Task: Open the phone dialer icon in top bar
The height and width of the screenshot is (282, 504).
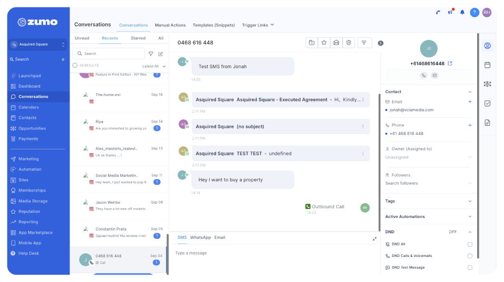Action: click(438, 13)
